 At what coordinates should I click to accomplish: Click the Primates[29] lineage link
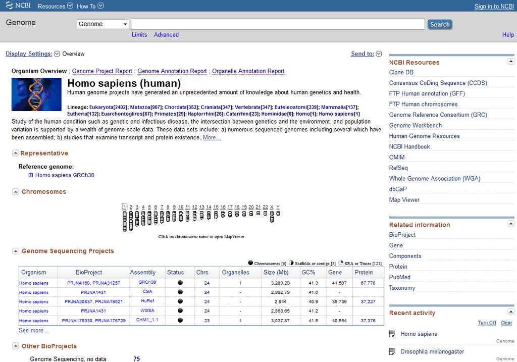pyautogui.click(x=170, y=114)
